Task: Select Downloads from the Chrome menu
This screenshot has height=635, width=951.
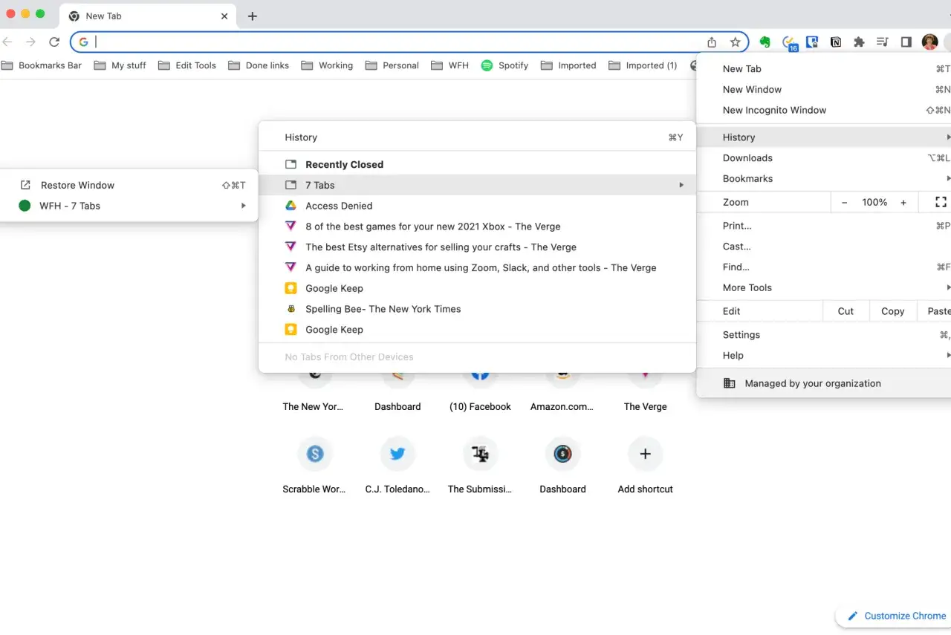Action: click(x=747, y=158)
